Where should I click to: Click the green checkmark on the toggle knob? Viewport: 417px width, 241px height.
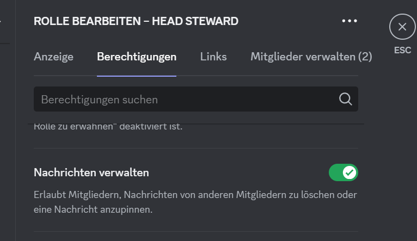(349, 172)
